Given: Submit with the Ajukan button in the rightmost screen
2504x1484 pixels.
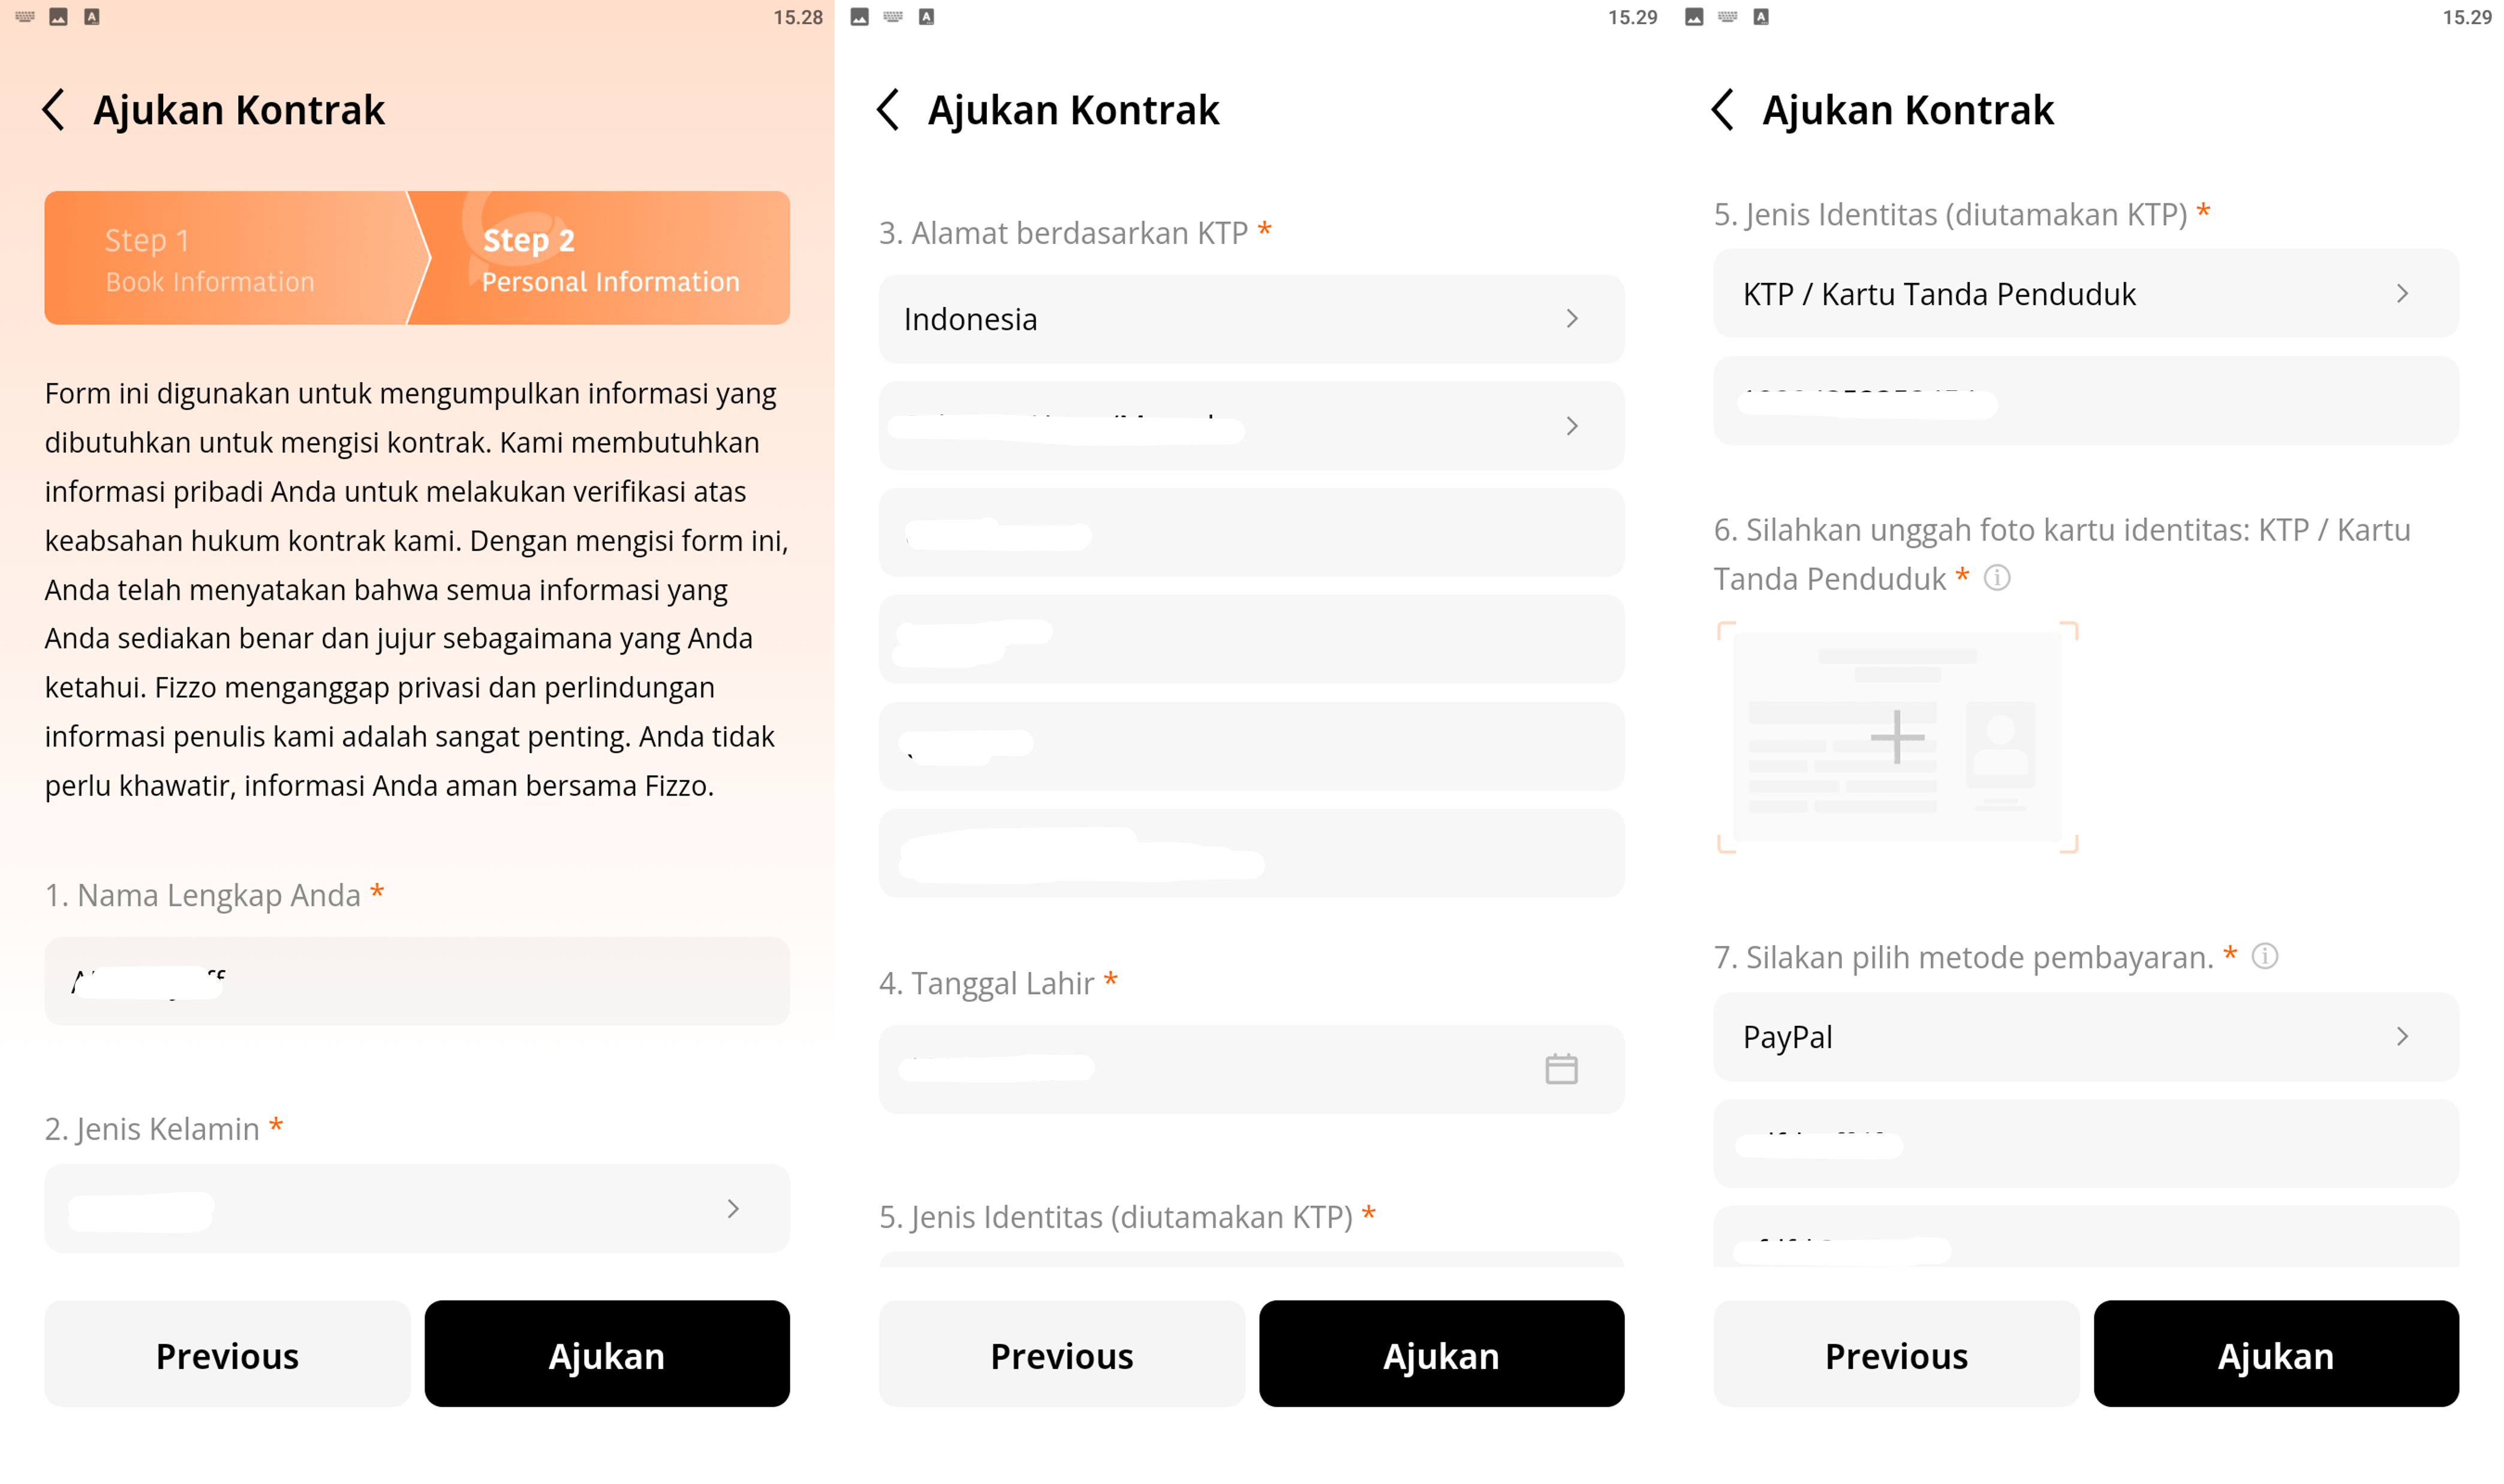Looking at the screenshot, I should pos(2276,1354).
